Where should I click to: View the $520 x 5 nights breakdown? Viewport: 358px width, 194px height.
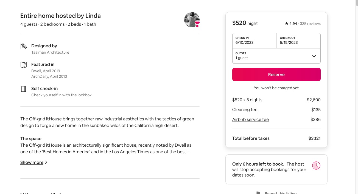[247, 100]
